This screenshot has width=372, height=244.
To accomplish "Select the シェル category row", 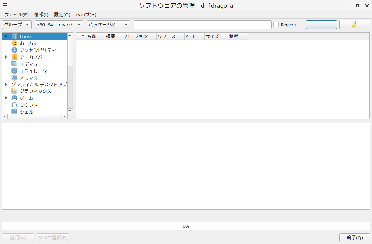I will pyautogui.click(x=35, y=111).
